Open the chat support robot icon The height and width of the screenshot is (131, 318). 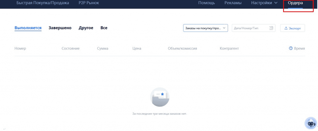pyautogui.click(x=310, y=123)
